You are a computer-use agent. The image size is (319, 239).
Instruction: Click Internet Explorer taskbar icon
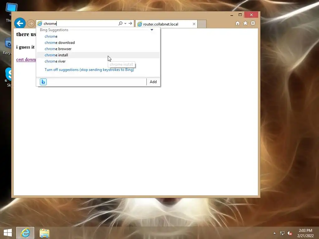click(25, 233)
